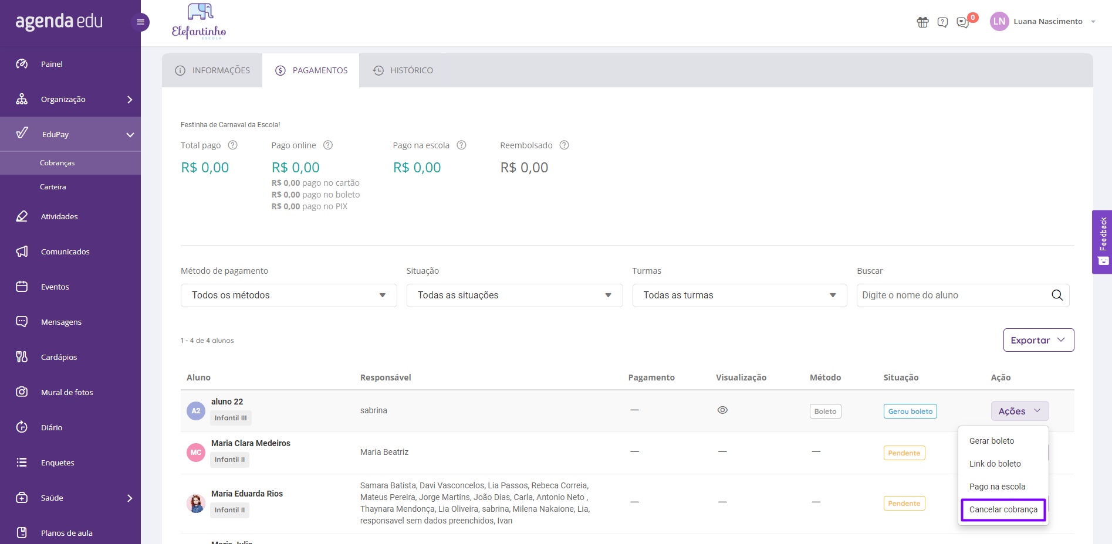Expand the Exportar dropdown button
The height and width of the screenshot is (544, 1112).
point(1038,340)
